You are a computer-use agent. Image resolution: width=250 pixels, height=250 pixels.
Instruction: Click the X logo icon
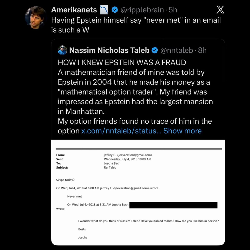click(220, 10)
